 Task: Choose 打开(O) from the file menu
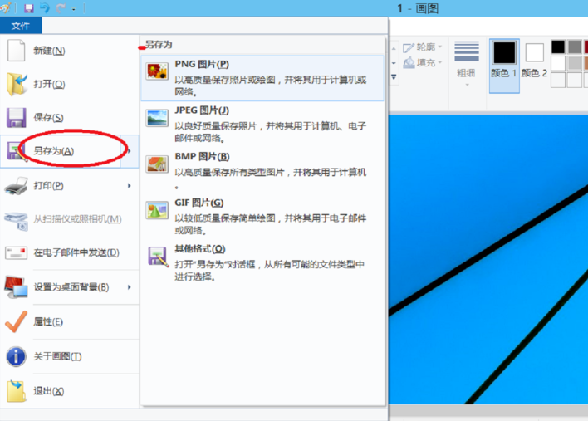[70, 84]
